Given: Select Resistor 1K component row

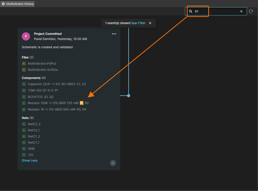Looking at the screenshot, I should [57, 109].
